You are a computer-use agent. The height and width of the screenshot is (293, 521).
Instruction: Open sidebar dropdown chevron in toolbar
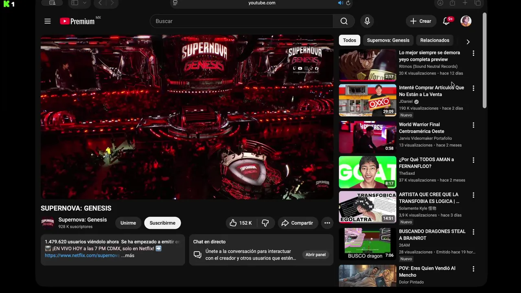coord(85,3)
